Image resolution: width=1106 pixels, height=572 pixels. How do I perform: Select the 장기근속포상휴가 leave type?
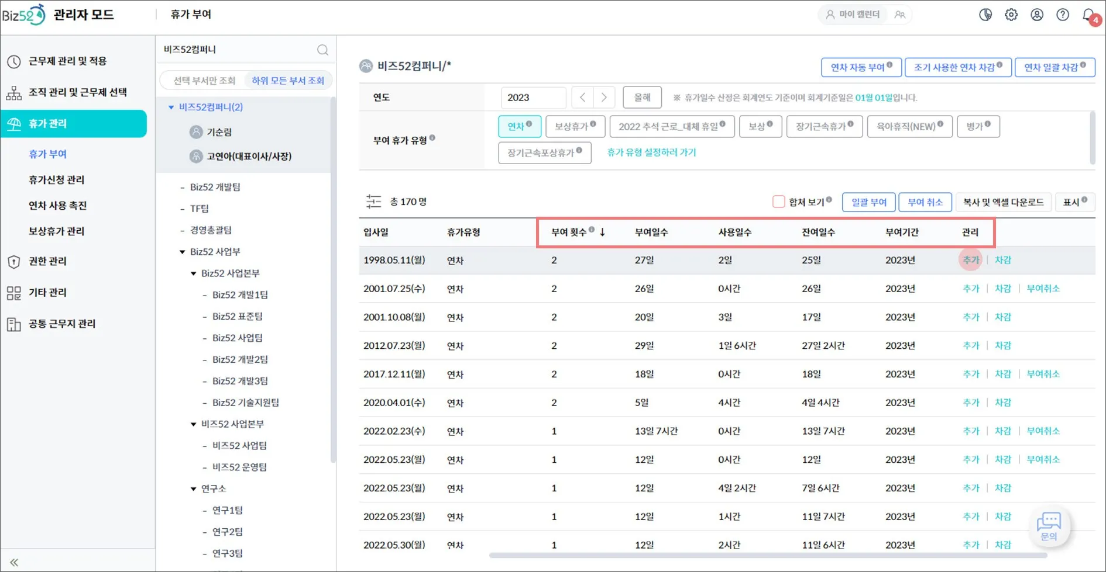click(x=545, y=152)
